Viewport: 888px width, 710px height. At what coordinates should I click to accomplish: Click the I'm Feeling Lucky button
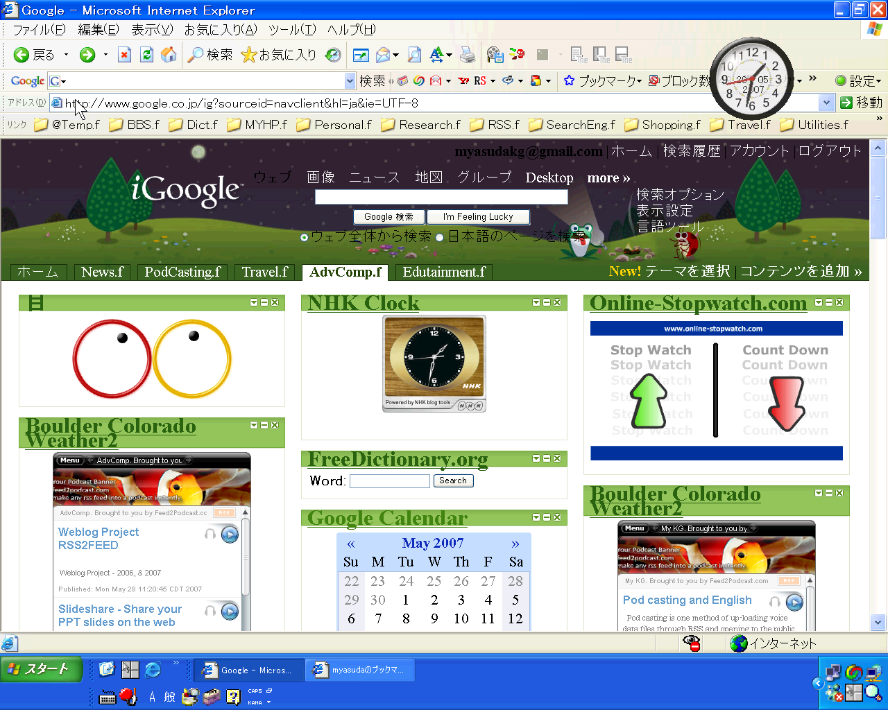click(x=478, y=217)
